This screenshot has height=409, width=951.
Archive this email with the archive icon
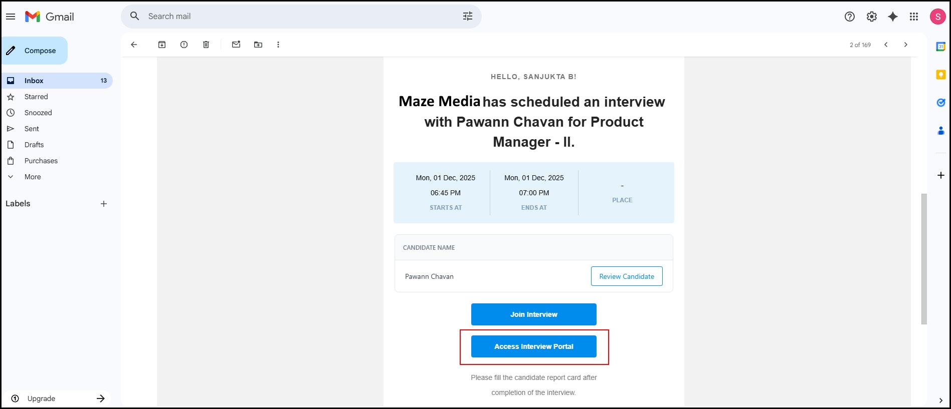tap(162, 45)
